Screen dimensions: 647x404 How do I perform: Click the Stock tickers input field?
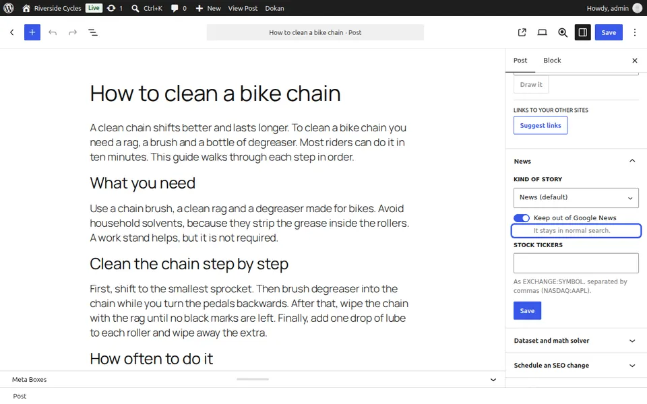coord(576,263)
